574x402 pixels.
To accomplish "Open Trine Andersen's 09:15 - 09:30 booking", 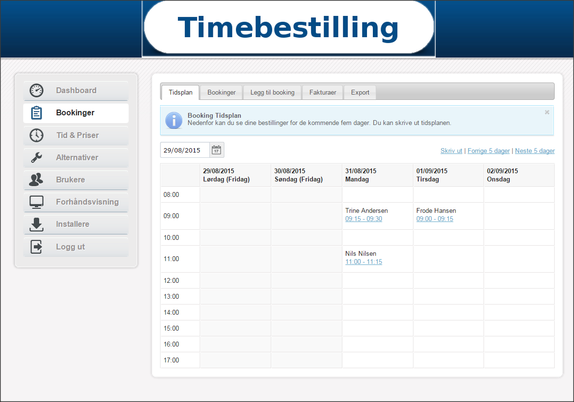I will [x=364, y=219].
